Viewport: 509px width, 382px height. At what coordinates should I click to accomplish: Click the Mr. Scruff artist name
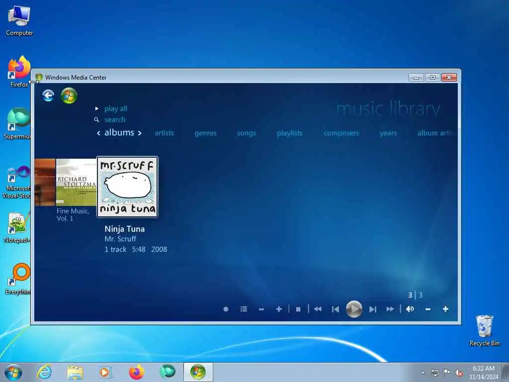pos(120,239)
